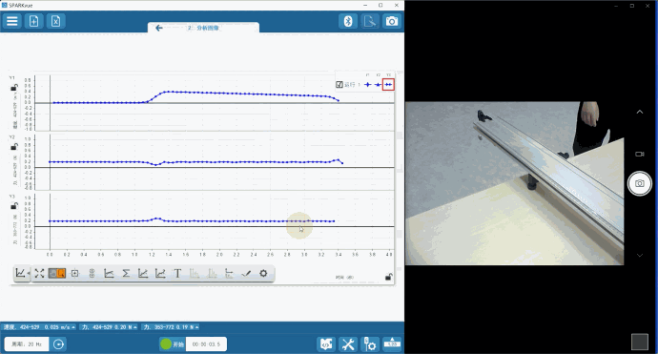Open the experiment tools wrench icon
The image size is (658, 354).
click(348, 344)
